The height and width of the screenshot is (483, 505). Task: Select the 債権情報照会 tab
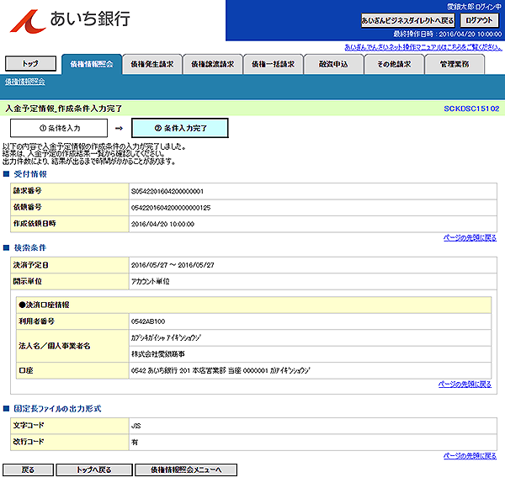[92, 64]
